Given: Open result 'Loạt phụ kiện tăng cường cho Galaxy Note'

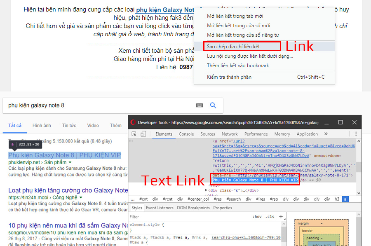Looking at the screenshot, I should click(68, 190).
